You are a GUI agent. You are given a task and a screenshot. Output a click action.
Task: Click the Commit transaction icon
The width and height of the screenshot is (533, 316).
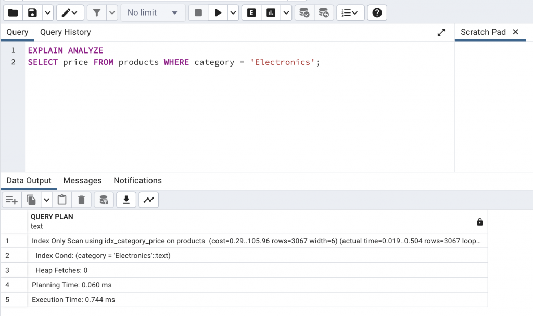coord(304,12)
